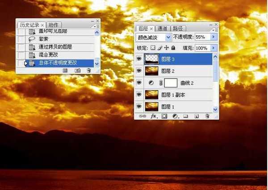The width and height of the screenshot is (268, 190).
Task: Create new adjustment layer icon
Action: tap(175, 116)
